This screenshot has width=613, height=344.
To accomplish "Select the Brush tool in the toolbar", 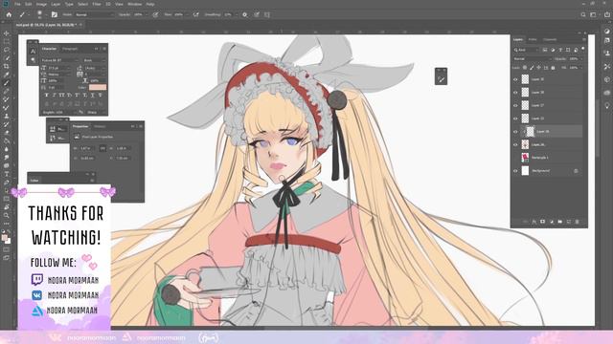I will tap(7, 83).
